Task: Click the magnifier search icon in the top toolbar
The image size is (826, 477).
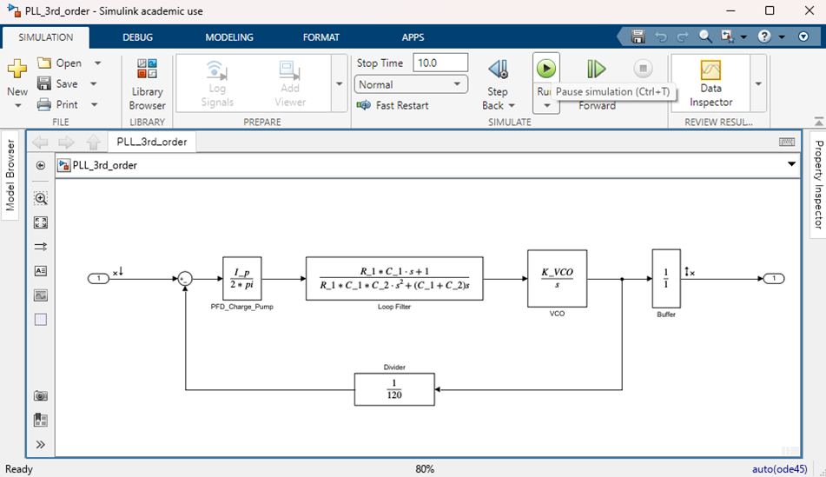Action: click(705, 36)
